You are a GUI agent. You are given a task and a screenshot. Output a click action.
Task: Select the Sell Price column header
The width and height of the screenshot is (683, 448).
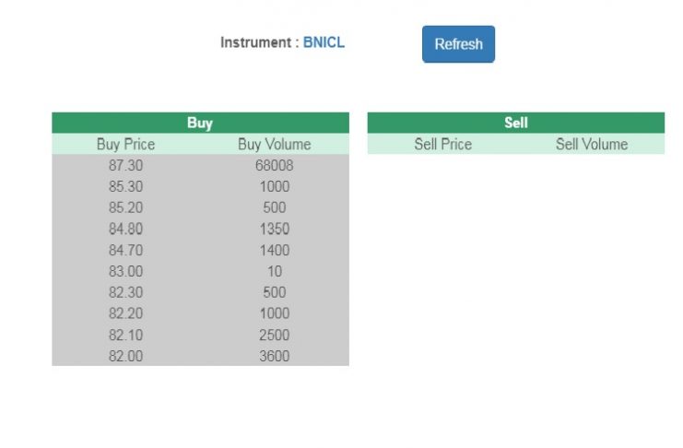click(442, 145)
